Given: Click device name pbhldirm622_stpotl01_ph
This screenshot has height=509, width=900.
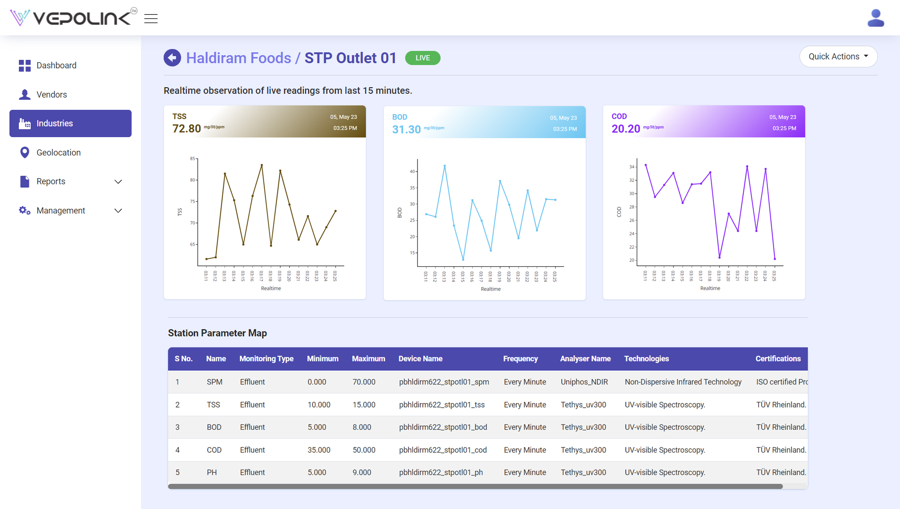Looking at the screenshot, I should [x=441, y=472].
